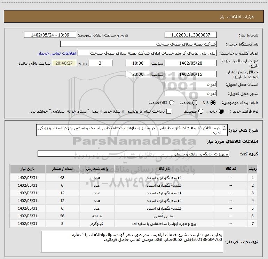Click the شماره نیاز number field
The image size is (268, 259).
(x=190, y=35)
